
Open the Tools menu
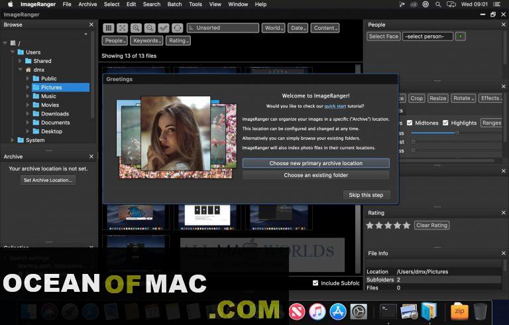click(x=196, y=4)
